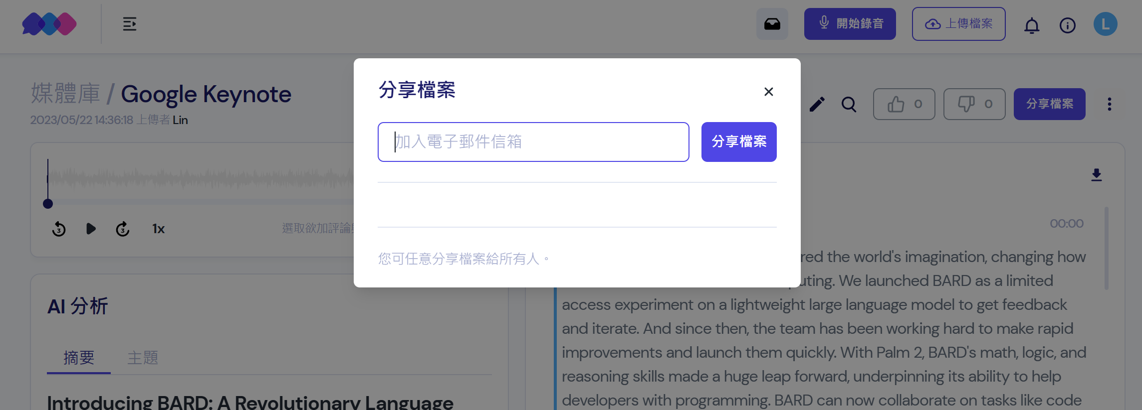
Task: Collapse the sidebar menu toggle icon
Action: (x=130, y=24)
